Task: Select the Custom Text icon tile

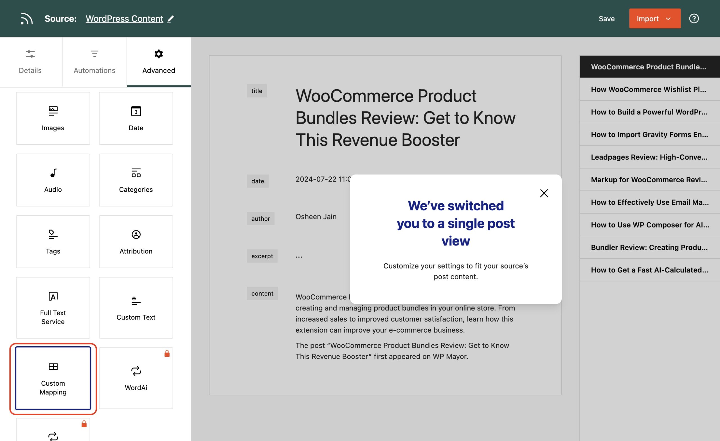Action: click(x=136, y=301)
